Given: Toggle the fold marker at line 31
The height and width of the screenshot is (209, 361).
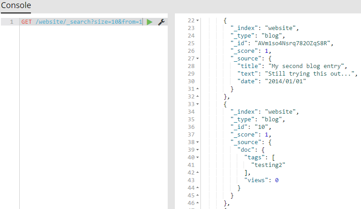Looking at the screenshot, I should coord(197,89).
